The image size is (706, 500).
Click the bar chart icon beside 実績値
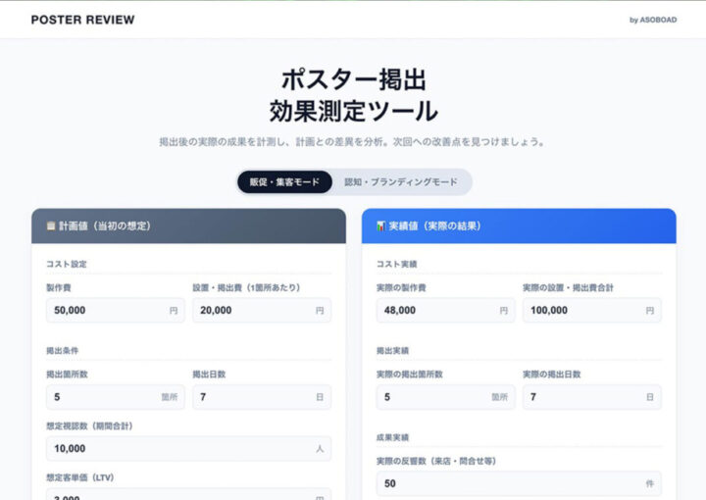pyautogui.click(x=380, y=225)
